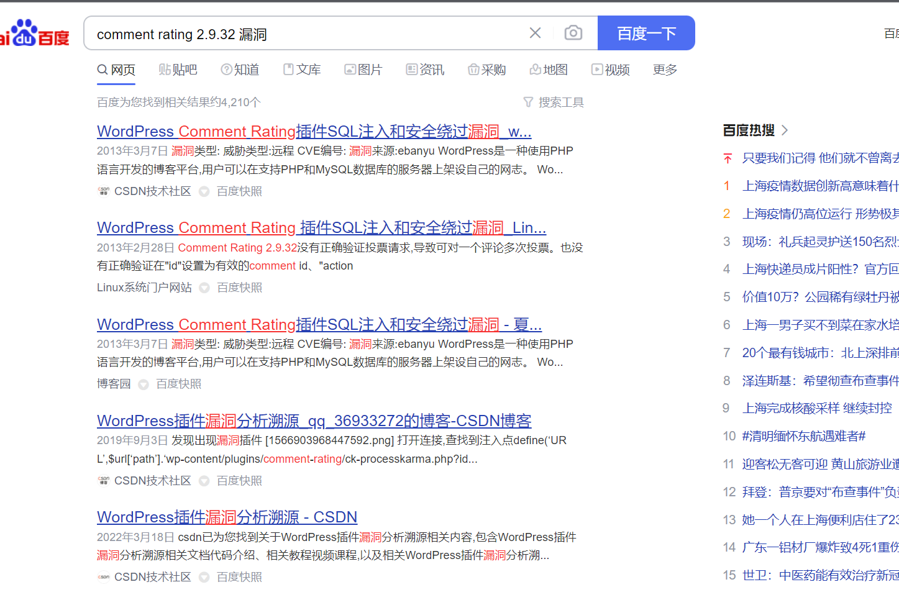Open hot search 上海快递员成片阳性
This screenshot has width=899, height=605.
coord(820,269)
